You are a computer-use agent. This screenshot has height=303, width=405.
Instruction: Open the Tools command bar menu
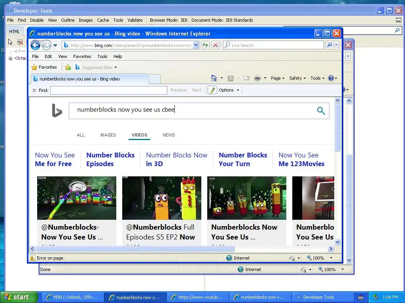point(318,78)
